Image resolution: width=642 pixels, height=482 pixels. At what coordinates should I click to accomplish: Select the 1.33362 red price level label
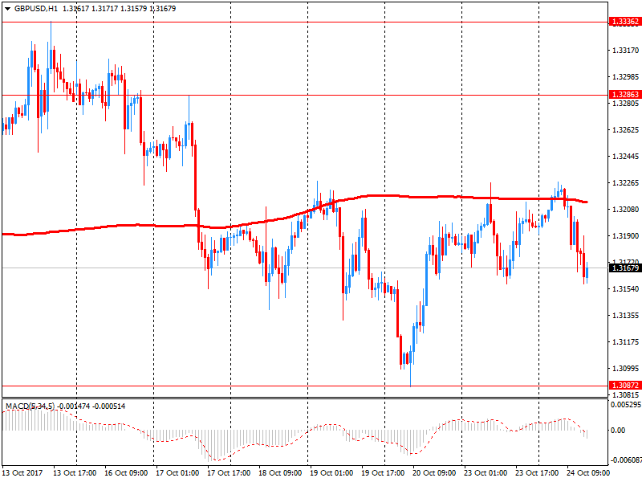(x=625, y=22)
